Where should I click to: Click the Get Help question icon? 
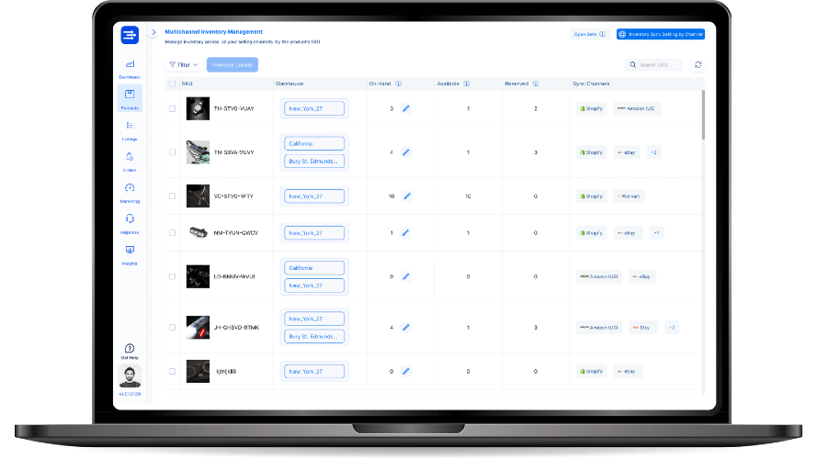130,348
